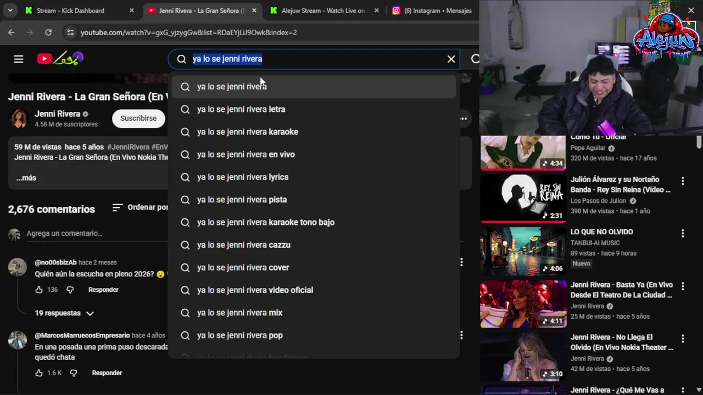Close the Stream - Kick Dashboard tab
The width and height of the screenshot is (703, 395).
click(x=131, y=10)
